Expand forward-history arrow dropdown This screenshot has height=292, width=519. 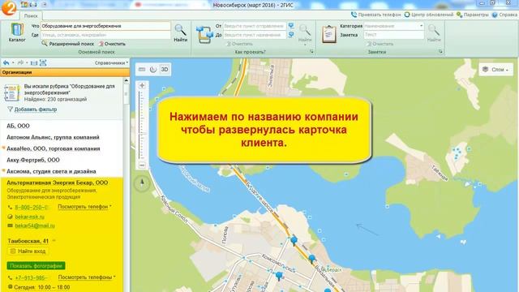(x=27, y=62)
